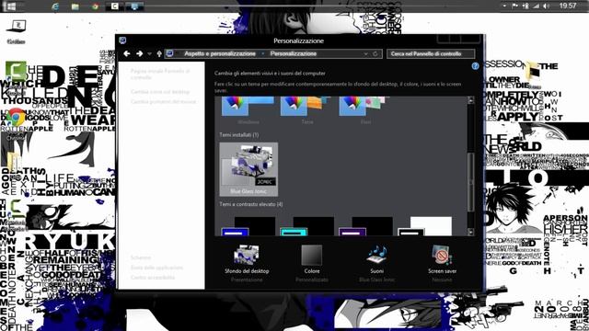Open the Screen saver settings
This screenshot has width=589, height=331.
point(442,263)
